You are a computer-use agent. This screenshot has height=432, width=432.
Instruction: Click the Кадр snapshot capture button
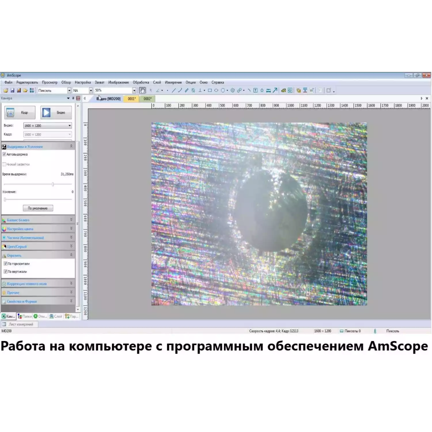pyautogui.click(x=20, y=113)
